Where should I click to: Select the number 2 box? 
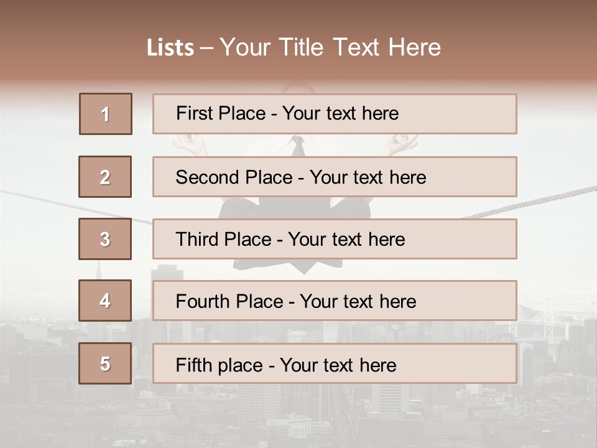[x=105, y=177]
